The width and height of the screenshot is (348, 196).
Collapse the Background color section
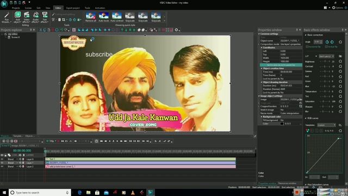[x=262, y=117]
